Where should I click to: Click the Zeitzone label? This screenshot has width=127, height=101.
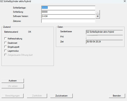pos(17,21)
